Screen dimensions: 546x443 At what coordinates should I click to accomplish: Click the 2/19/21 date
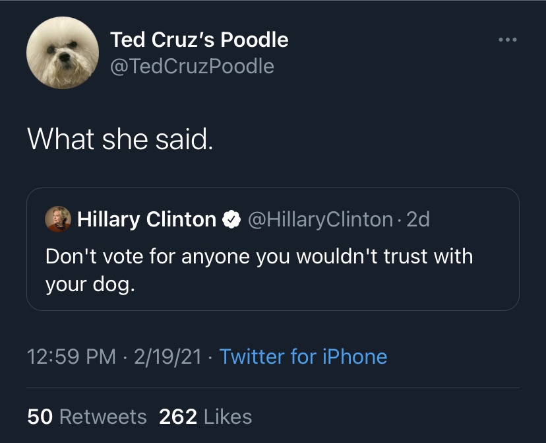pos(166,357)
